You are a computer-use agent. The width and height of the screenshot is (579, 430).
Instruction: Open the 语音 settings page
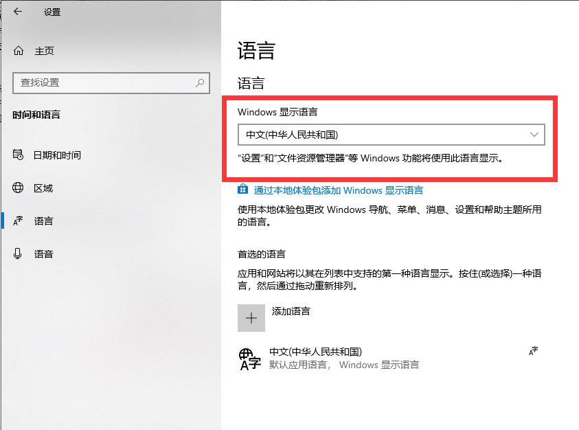point(43,253)
